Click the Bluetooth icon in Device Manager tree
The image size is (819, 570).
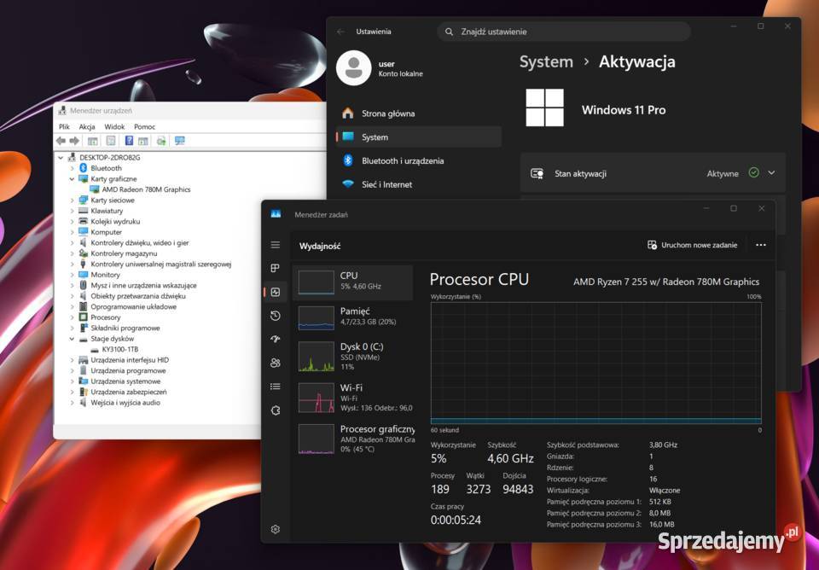coord(83,168)
